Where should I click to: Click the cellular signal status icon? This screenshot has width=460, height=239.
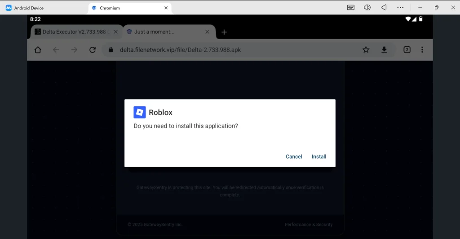point(414,19)
